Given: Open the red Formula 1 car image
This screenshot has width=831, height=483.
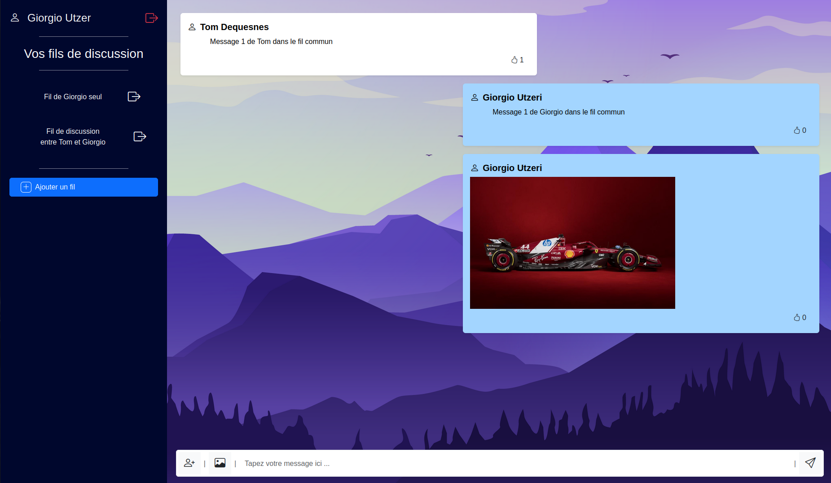Looking at the screenshot, I should 572,242.
